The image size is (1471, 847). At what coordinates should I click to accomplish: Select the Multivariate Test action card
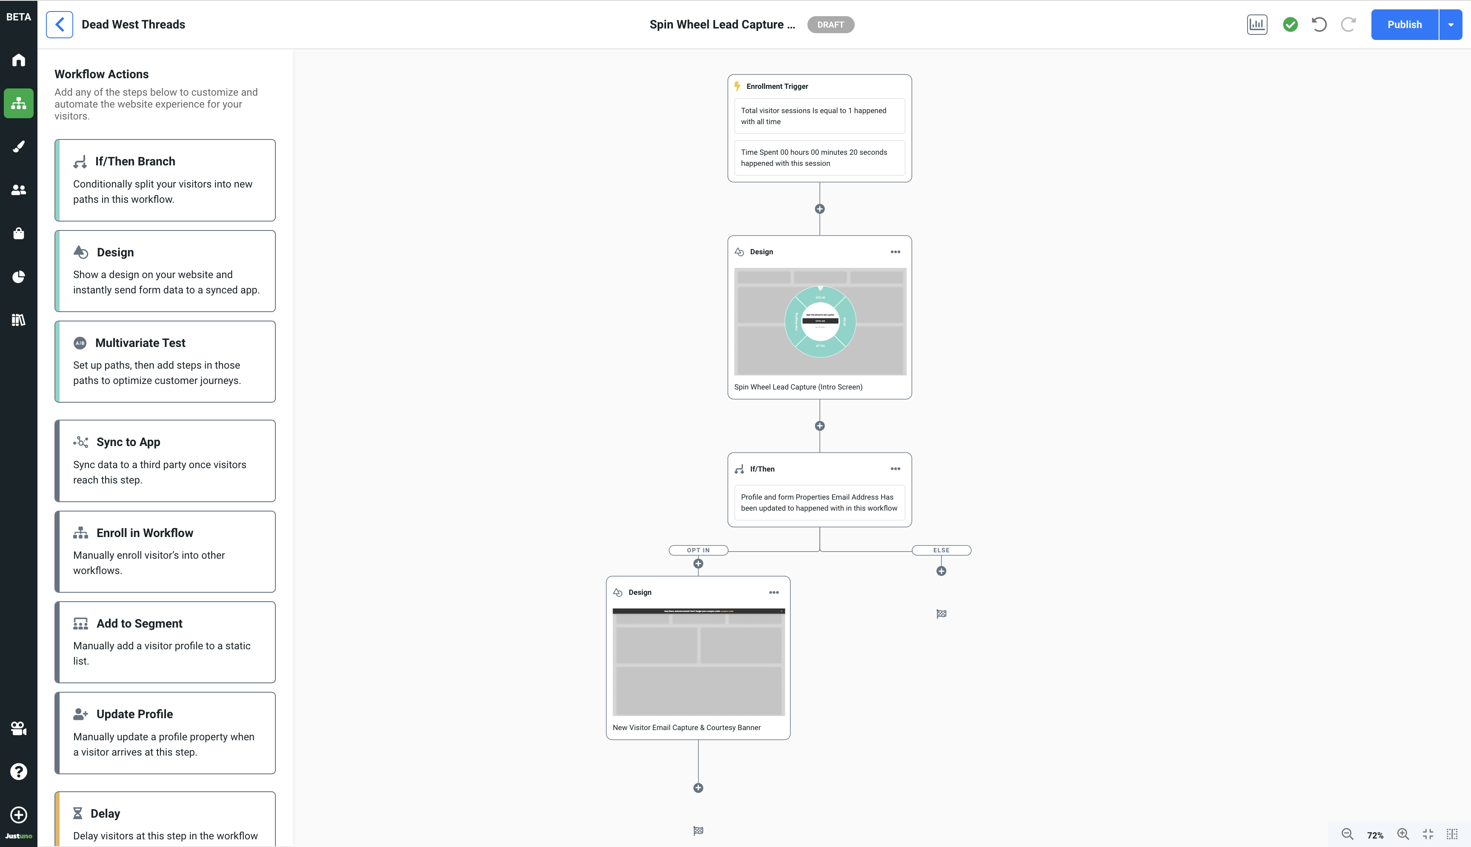[165, 361]
